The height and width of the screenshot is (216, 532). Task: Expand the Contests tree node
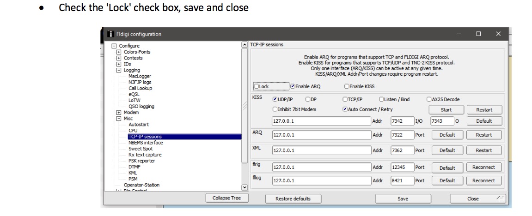click(119, 58)
